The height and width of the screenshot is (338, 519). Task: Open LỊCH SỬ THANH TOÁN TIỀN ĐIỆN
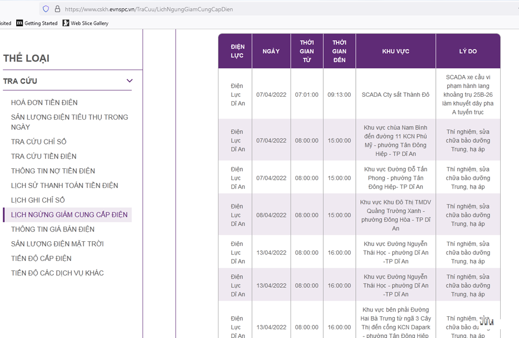click(x=64, y=185)
